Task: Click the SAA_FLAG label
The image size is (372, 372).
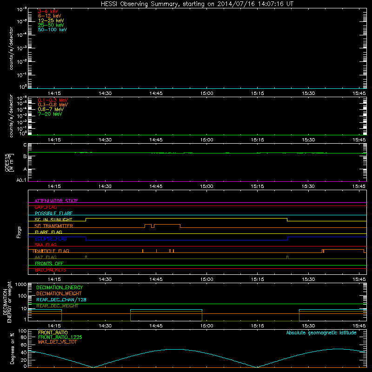Action: (46, 245)
